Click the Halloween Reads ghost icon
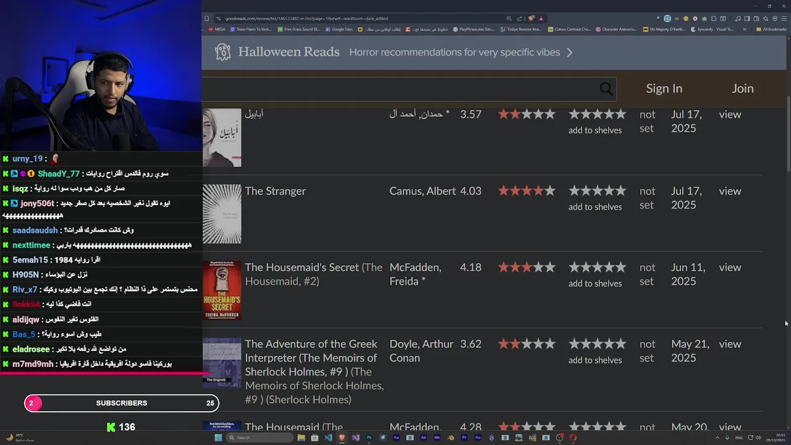 coord(222,52)
